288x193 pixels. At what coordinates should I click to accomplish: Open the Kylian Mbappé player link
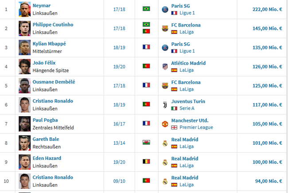[49, 44]
